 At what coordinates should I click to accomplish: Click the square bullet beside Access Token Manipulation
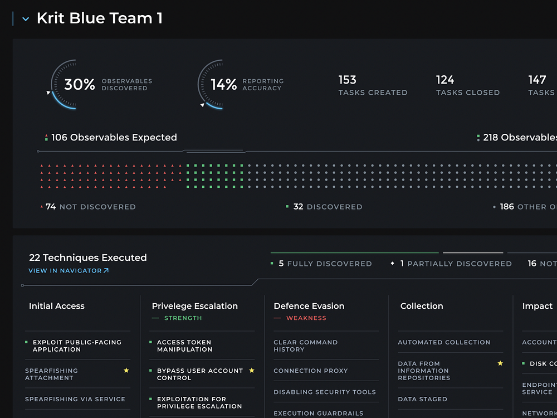(x=150, y=342)
